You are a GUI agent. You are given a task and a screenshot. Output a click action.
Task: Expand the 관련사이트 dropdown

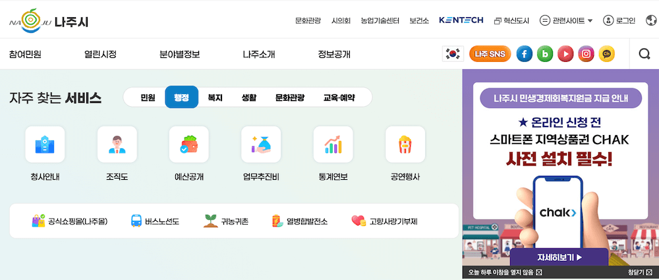tap(566, 20)
